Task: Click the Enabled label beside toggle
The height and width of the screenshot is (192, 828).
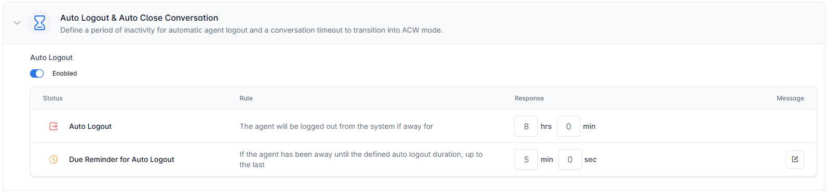Action: coord(64,73)
